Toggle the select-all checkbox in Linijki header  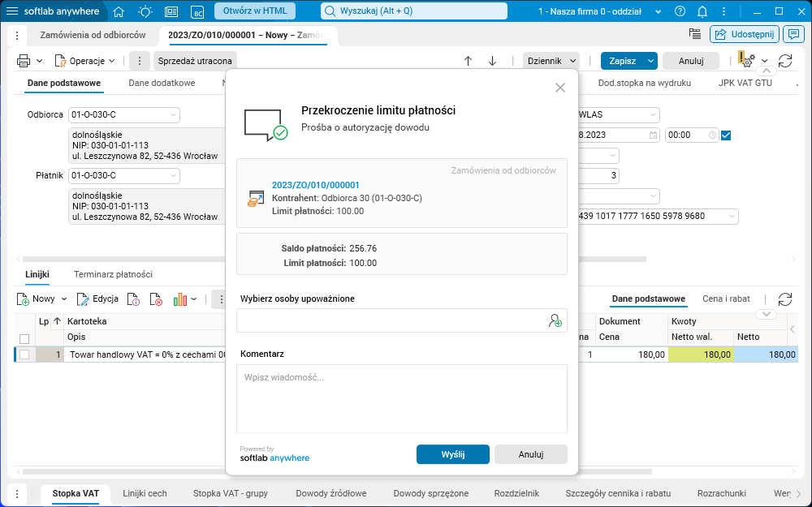(x=24, y=339)
